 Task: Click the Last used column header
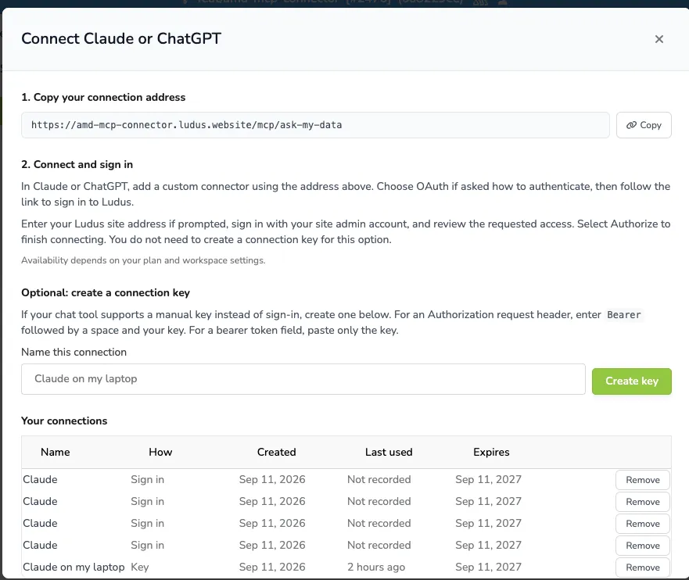pos(389,453)
